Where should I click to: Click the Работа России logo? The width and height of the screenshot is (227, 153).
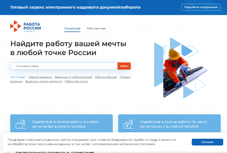[x=25, y=26]
